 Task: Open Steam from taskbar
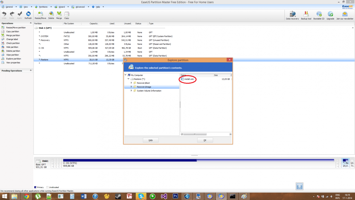(118, 197)
